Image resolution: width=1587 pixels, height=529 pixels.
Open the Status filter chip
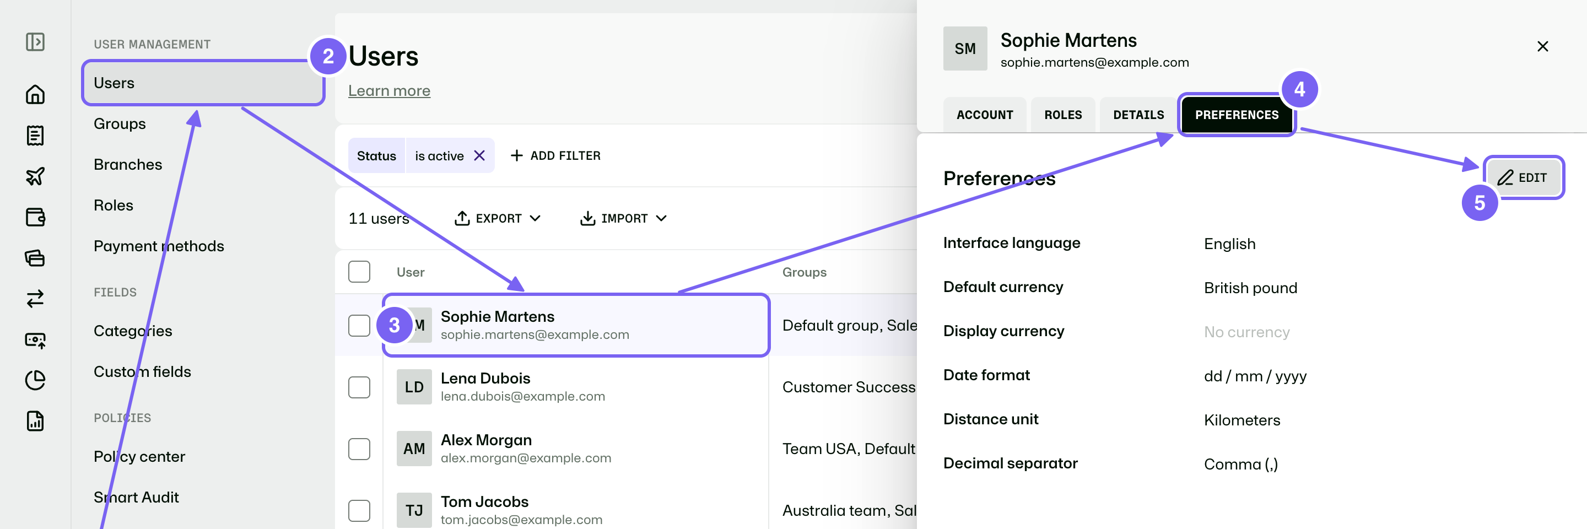(376, 156)
